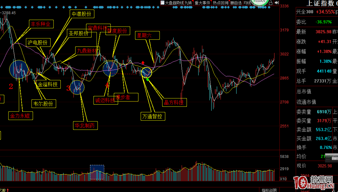Viewport: 338px width, 192px height.
Task: Click 删自选 to remove from watchlist
Action: click(236, 3)
